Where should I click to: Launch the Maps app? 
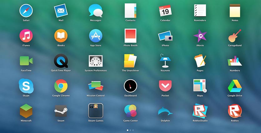coord(200,86)
